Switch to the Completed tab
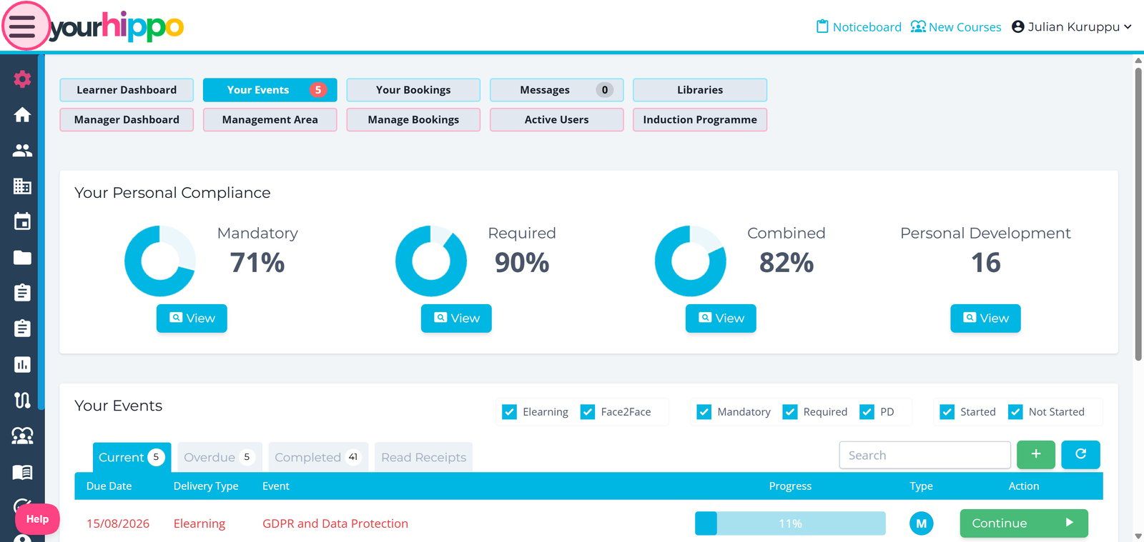 318,457
